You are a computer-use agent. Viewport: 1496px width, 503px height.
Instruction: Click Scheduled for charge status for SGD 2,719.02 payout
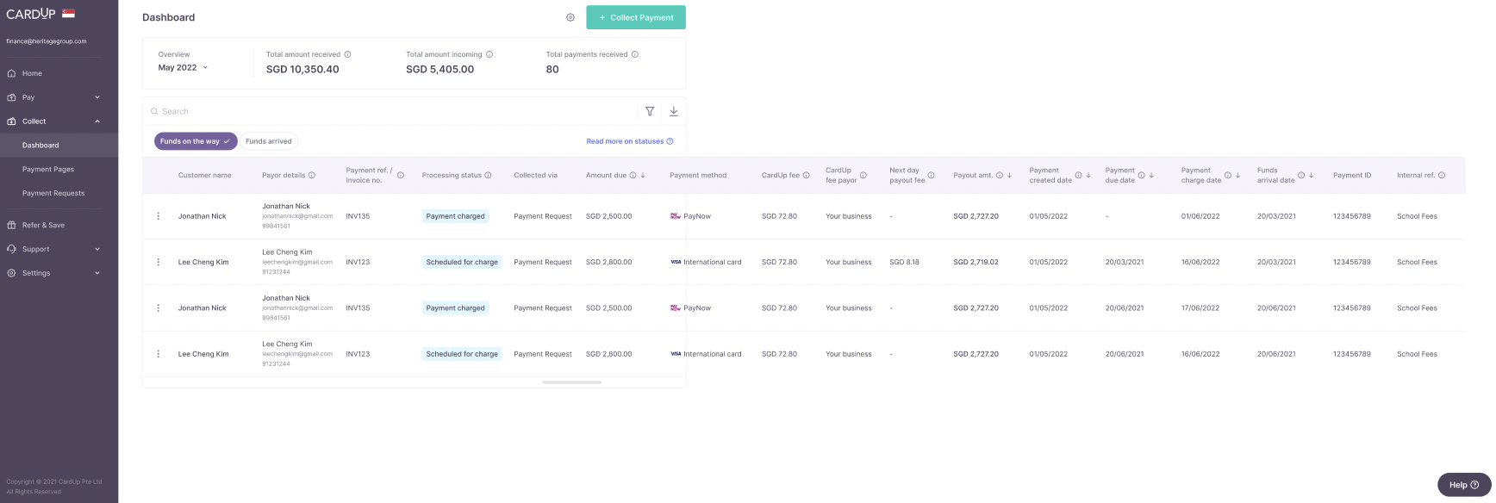462,262
